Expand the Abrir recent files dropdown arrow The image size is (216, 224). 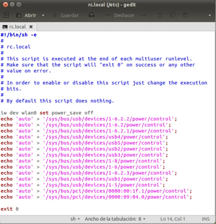point(43,15)
